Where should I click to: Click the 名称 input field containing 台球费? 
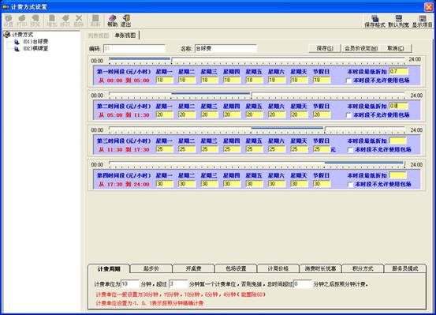click(225, 48)
